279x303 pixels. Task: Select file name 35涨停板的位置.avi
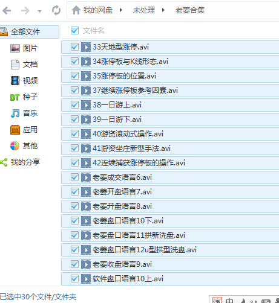pos(124,76)
